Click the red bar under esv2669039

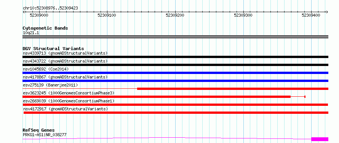175,105
